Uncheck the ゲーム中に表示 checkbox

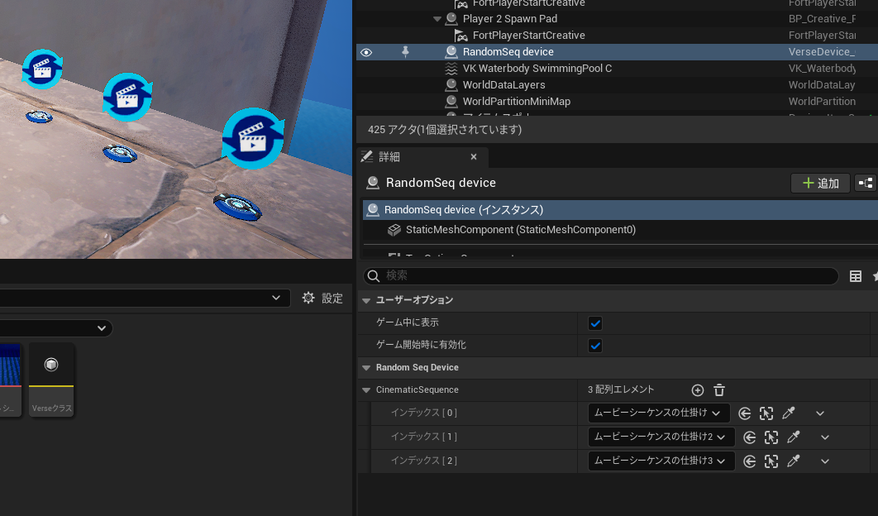(x=595, y=322)
